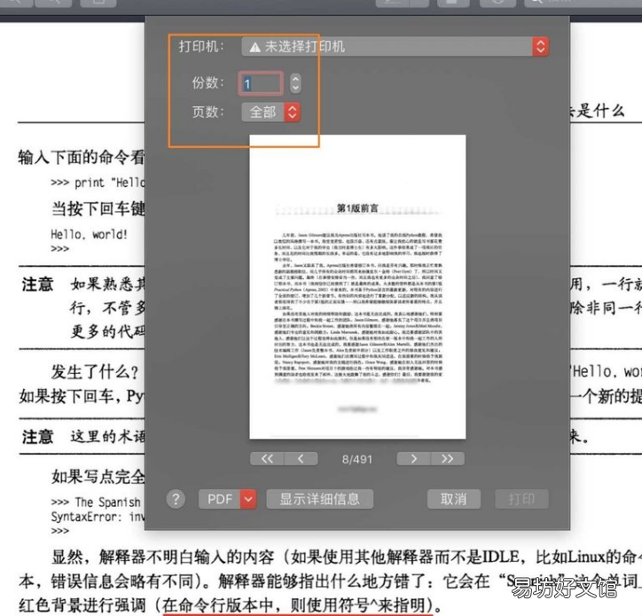Adjust the copies count stepper
This screenshot has width=642, height=616.
click(x=295, y=83)
